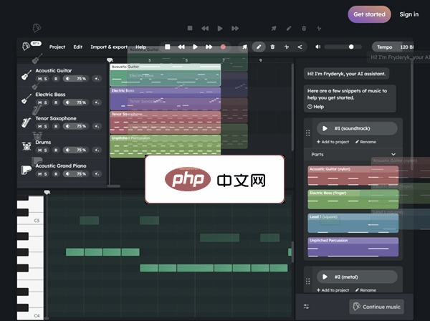
Task: Open the plus options button on the Tenor Saxophone track
Action: (97, 126)
